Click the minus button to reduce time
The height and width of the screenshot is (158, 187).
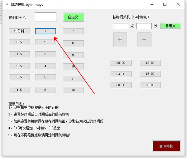point(144,39)
